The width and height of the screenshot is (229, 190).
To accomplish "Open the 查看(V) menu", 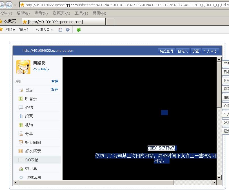I will pos(41,13).
